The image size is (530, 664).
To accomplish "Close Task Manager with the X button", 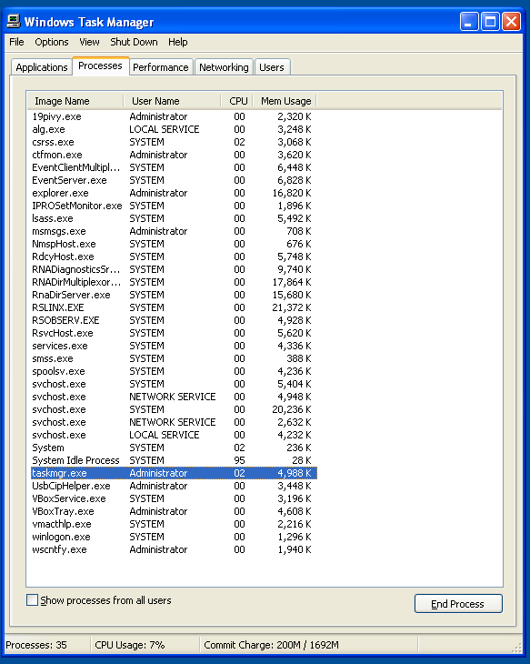I will coord(512,21).
